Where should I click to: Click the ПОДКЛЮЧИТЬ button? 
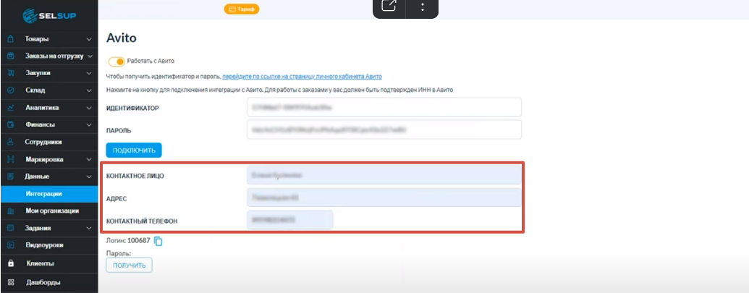point(134,150)
